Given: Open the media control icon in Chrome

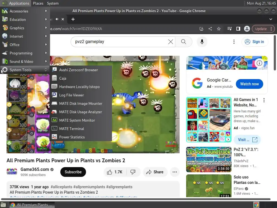Looking at the screenshot, I should pos(229,29).
